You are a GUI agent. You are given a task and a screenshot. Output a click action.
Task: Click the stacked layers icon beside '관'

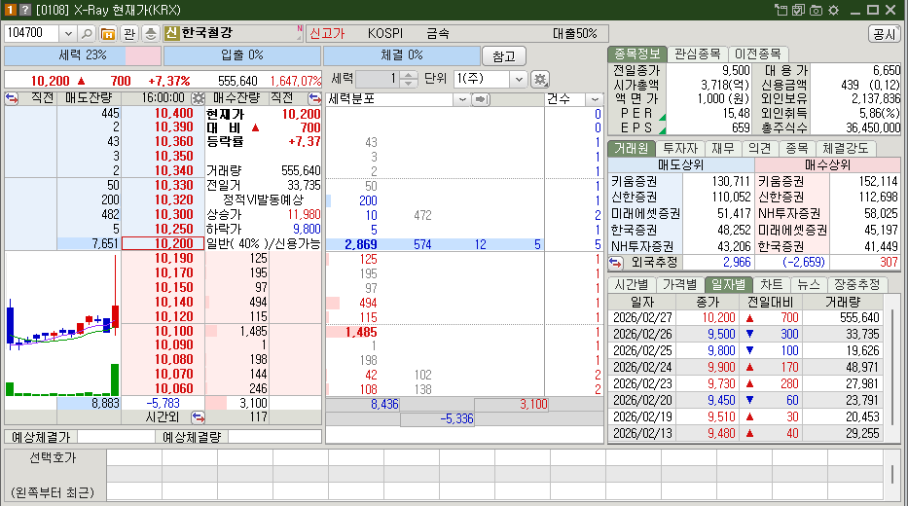pos(151,34)
